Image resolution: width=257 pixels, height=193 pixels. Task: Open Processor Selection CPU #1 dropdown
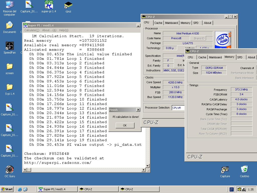tap(178, 108)
